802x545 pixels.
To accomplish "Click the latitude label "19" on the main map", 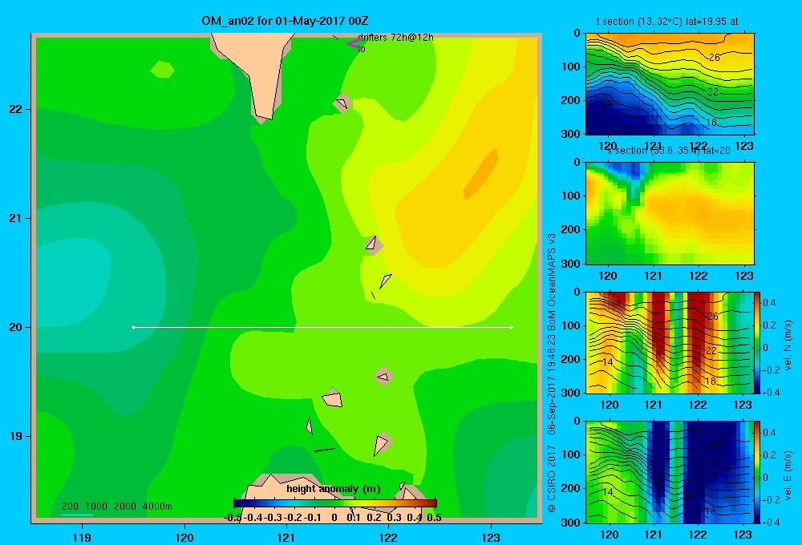I will coord(16,436).
